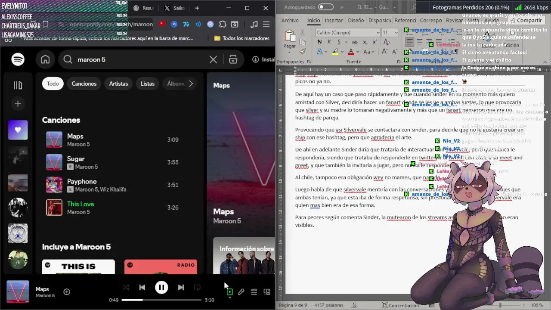Click the Spotify logo home icon

click(x=18, y=59)
